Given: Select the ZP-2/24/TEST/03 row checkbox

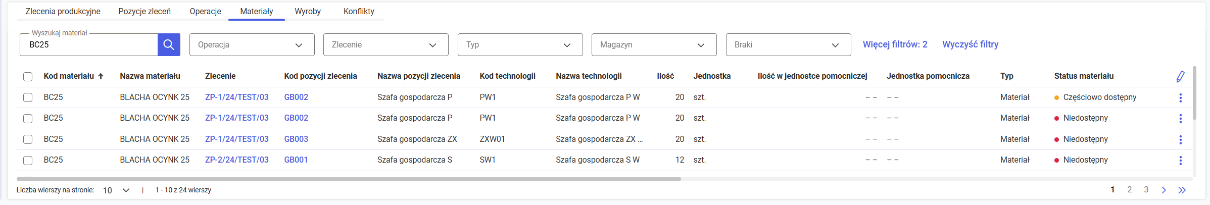Looking at the screenshot, I should click(x=28, y=160).
